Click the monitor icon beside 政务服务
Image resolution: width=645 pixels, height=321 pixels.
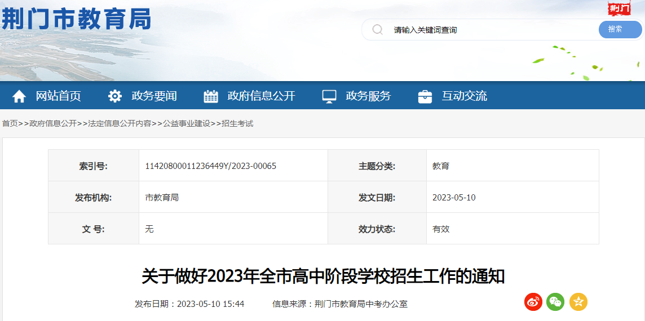pyautogui.click(x=329, y=97)
